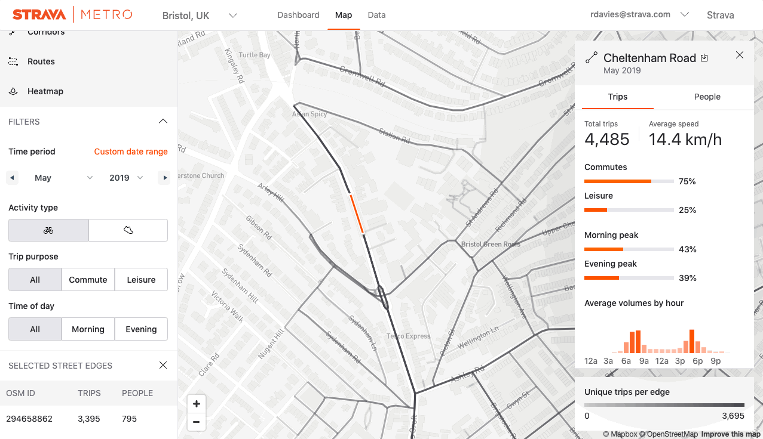Viewport: 763px width, 439px height.
Task: Click the Commutes 75% bar
Action: point(629,181)
